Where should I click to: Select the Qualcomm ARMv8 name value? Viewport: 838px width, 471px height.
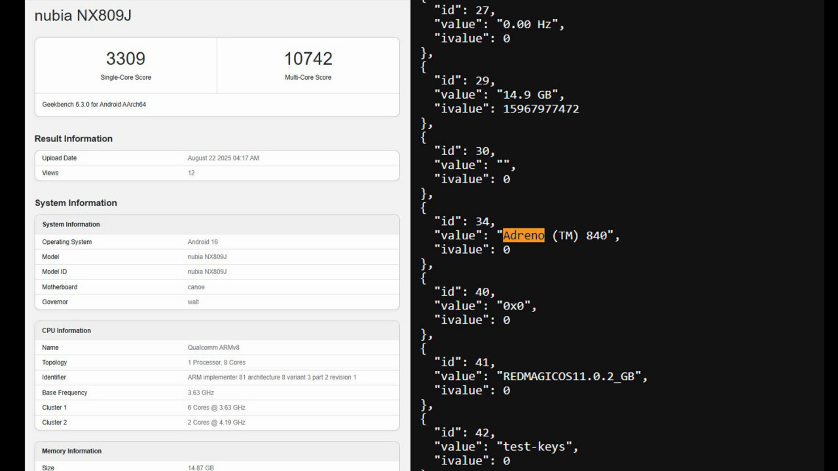click(x=213, y=348)
